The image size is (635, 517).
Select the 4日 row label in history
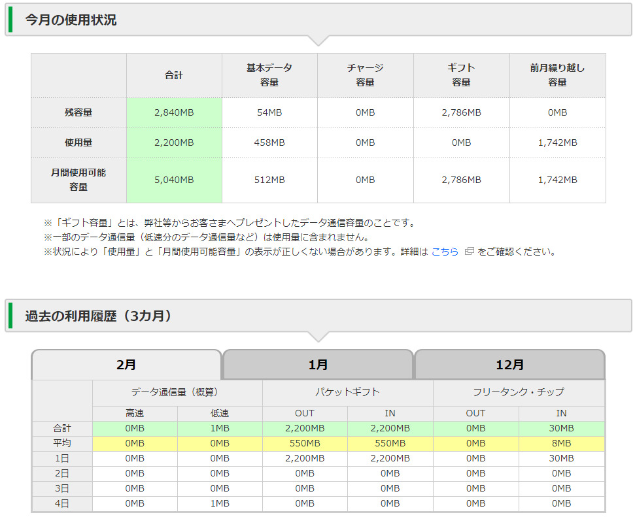coord(62,503)
